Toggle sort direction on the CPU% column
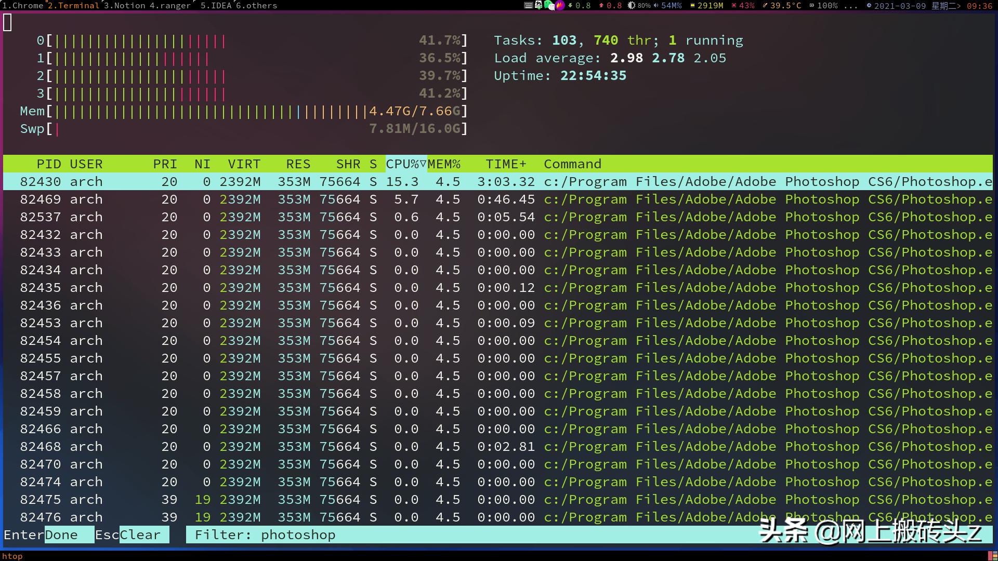 (405, 164)
